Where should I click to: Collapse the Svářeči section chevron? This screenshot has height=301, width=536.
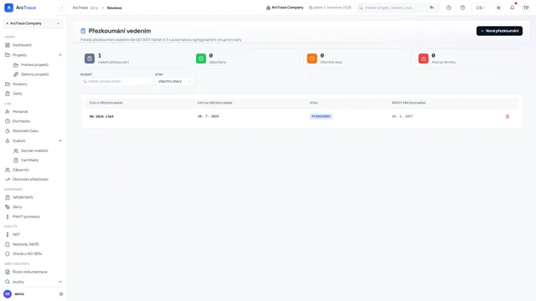60,140
